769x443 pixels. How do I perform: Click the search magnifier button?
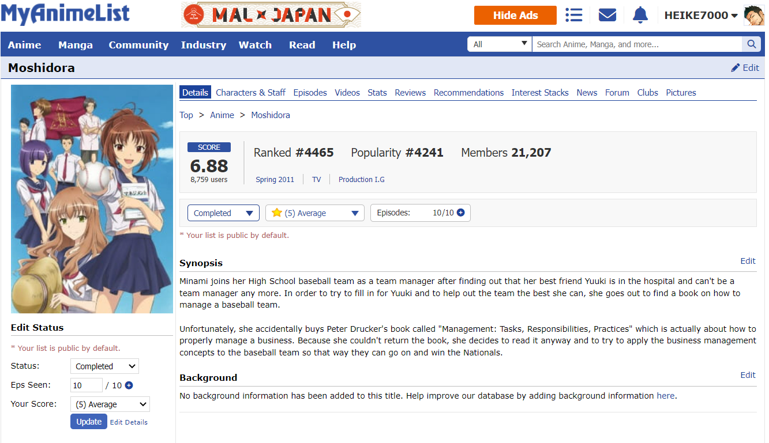[x=751, y=44]
